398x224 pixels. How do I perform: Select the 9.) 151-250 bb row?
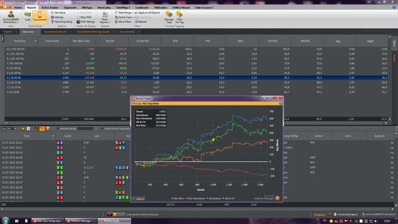coord(196,54)
